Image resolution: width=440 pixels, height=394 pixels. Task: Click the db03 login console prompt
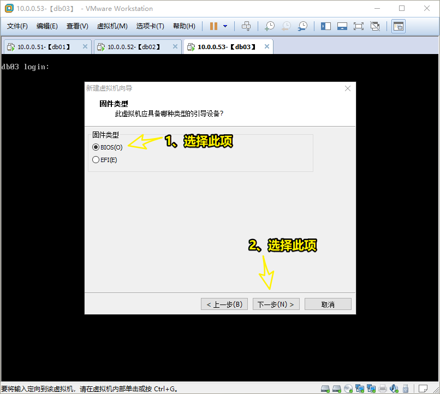pyautogui.click(x=25, y=67)
